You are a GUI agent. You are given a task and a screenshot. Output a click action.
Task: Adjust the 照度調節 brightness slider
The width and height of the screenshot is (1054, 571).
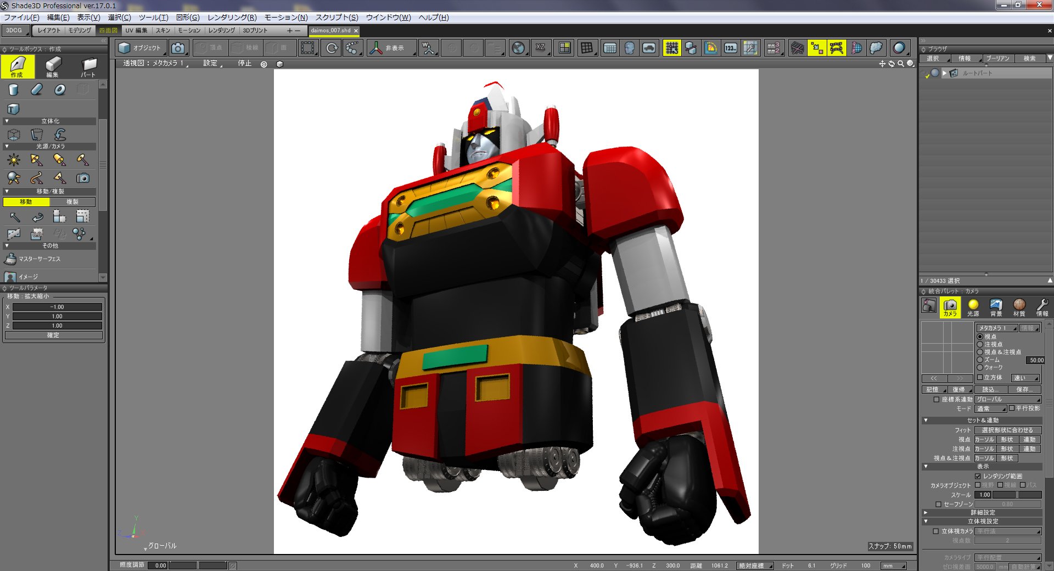point(198,566)
